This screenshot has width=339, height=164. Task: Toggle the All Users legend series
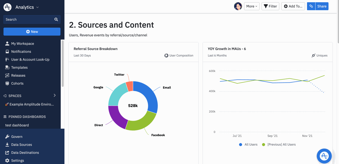pyautogui.click(x=248, y=144)
